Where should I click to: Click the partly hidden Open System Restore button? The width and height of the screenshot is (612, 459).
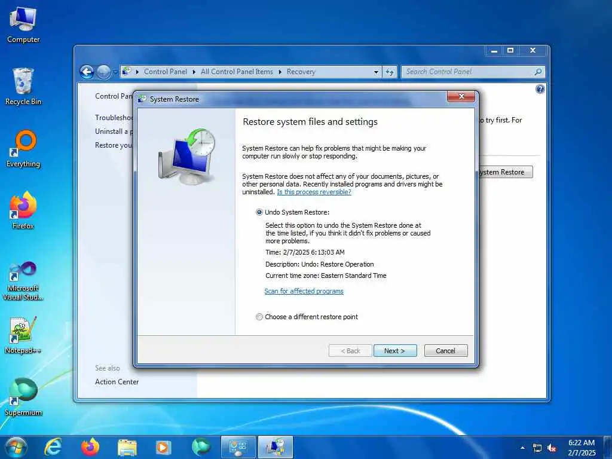(506, 172)
